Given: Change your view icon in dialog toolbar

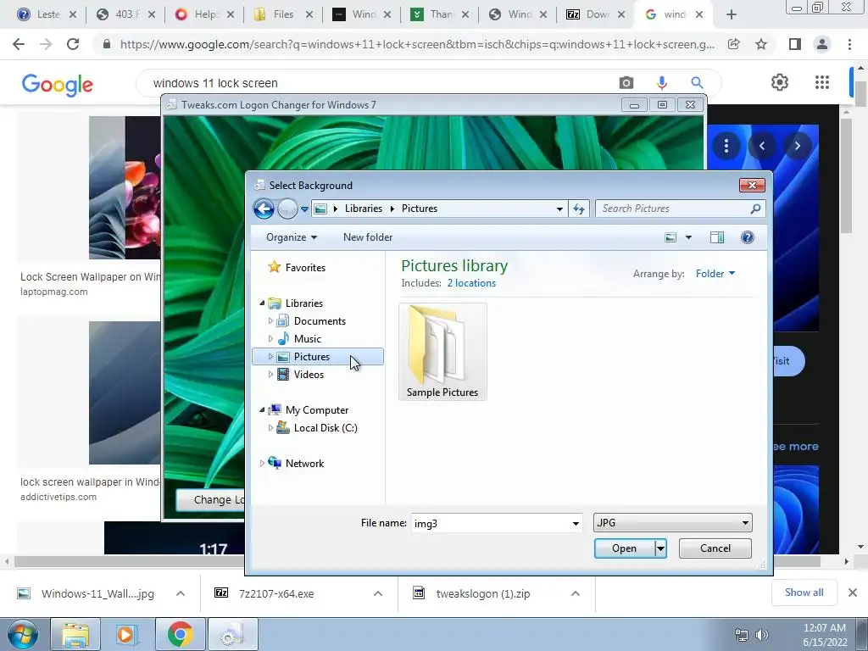Looking at the screenshot, I should pyautogui.click(x=670, y=237).
